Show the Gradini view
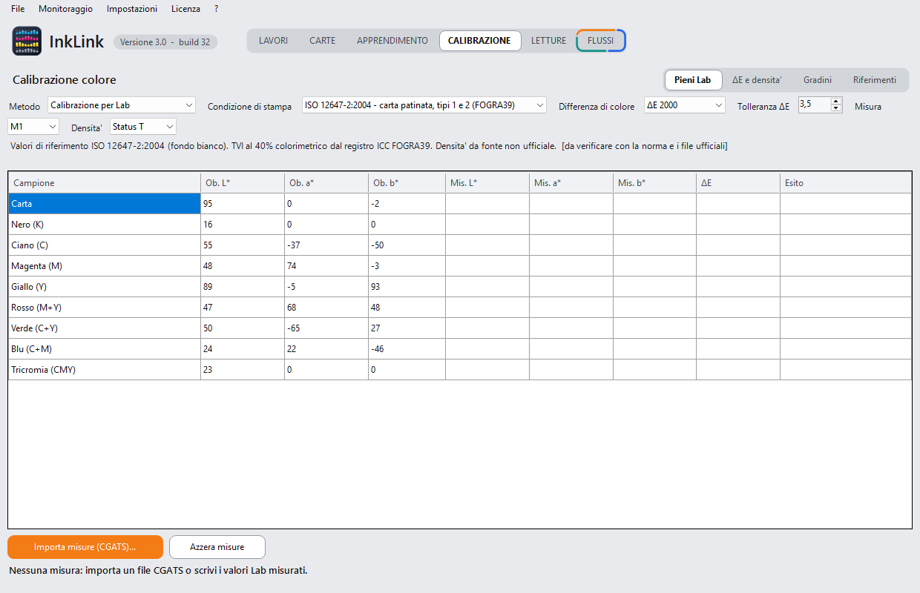Viewport: 920px width, 593px height. tap(818, 80)
